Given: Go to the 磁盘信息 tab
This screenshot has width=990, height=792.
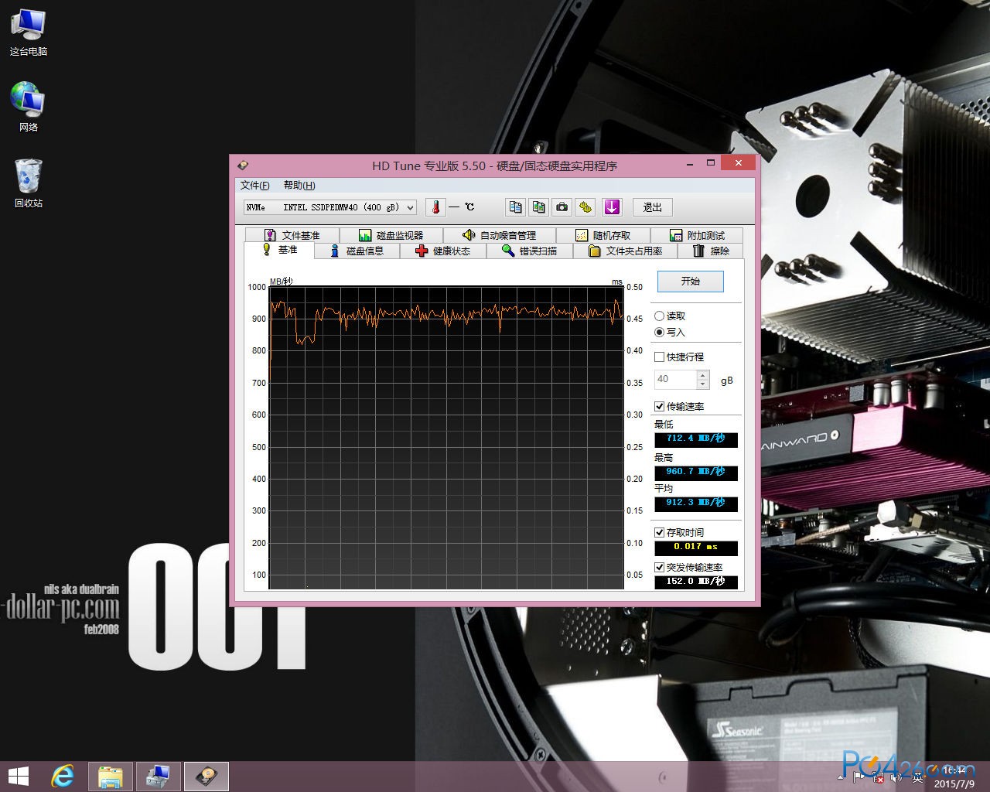Looking at the screenshot, I should coord(357,251).
